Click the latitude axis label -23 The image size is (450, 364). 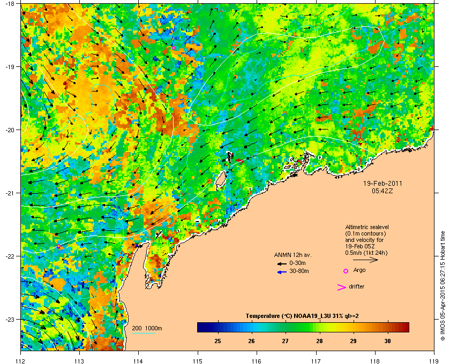click(10, 319)
